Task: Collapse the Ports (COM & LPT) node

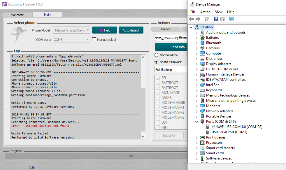Action: coord(196,122)
